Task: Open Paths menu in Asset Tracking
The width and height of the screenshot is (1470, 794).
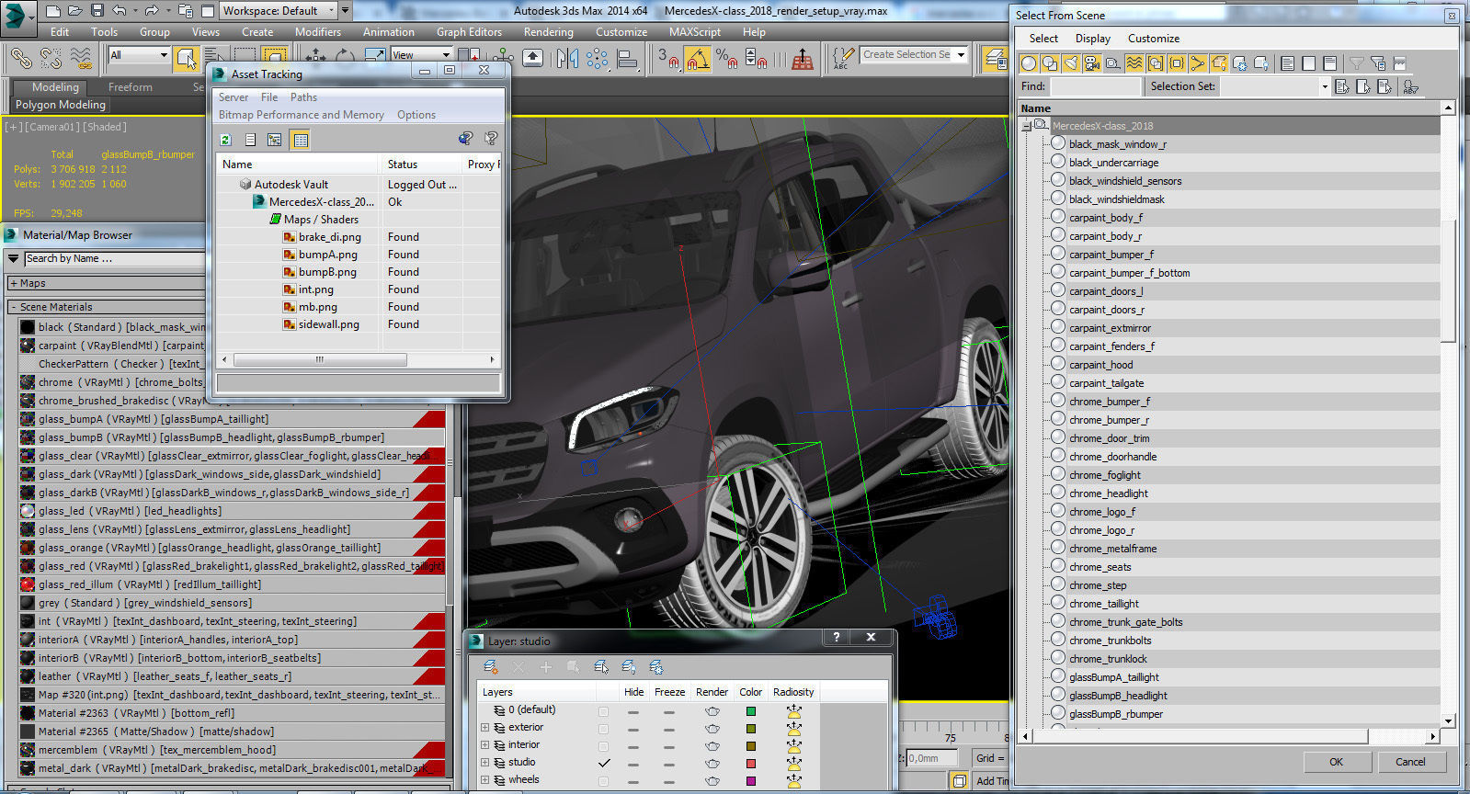Action: pos(303,97)
